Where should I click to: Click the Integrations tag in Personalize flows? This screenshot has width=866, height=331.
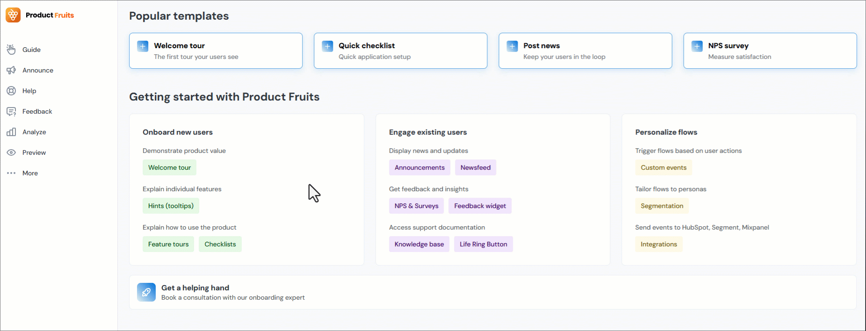coord(658,244)
